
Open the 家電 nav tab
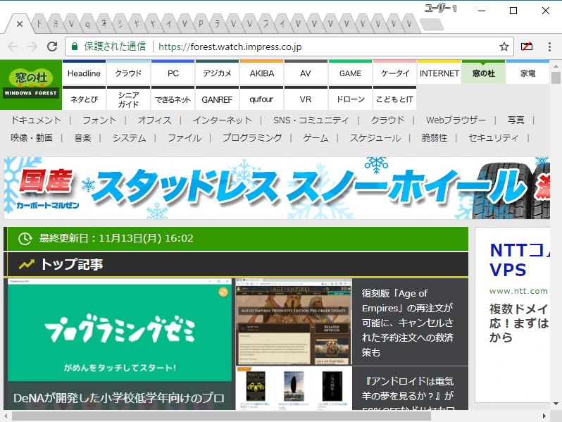[527, 73]
